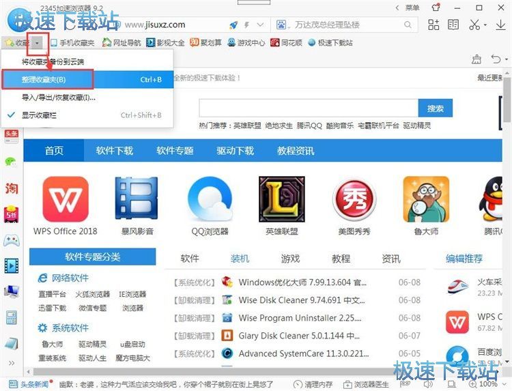This screenshot has height=391, width=512.
Task: Expand the address bar history dropdown
Action: point(260,25)
